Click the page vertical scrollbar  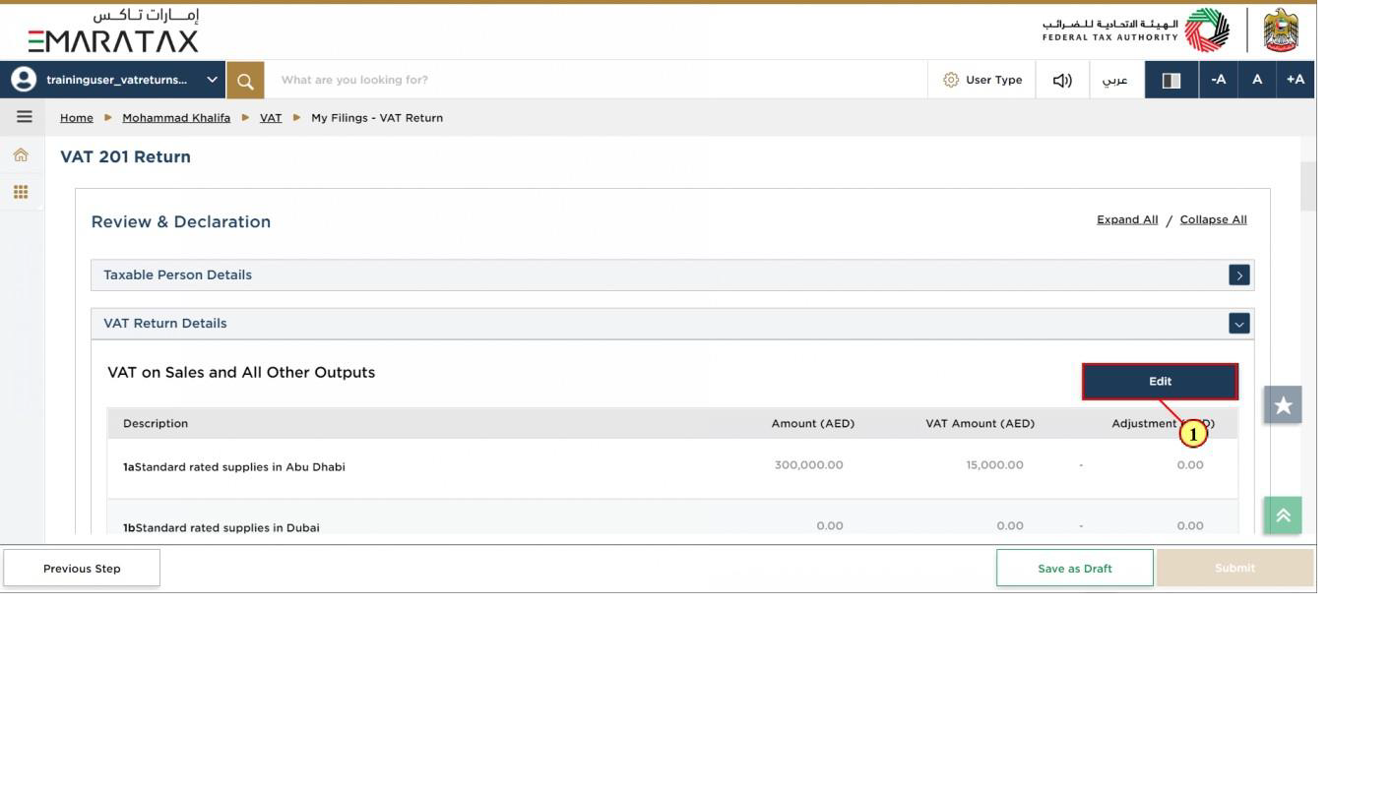click(1308, 186)
